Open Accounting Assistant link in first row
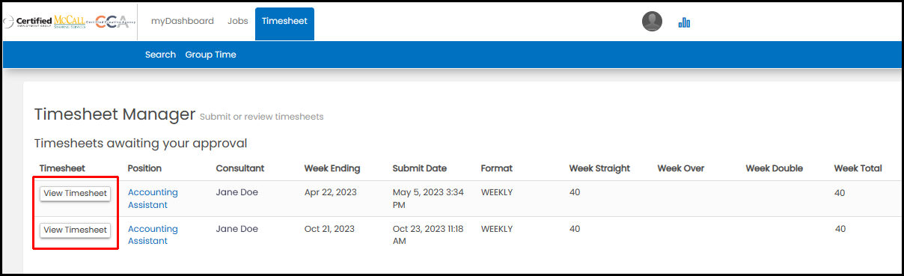Screen dimensions: 904x276 153,198
